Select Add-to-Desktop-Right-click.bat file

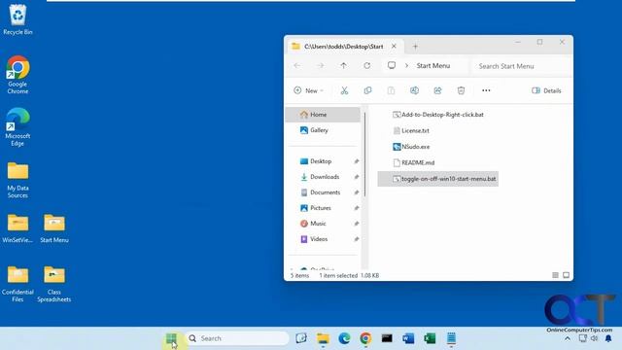pyautogui.click(x=438, y=115)
